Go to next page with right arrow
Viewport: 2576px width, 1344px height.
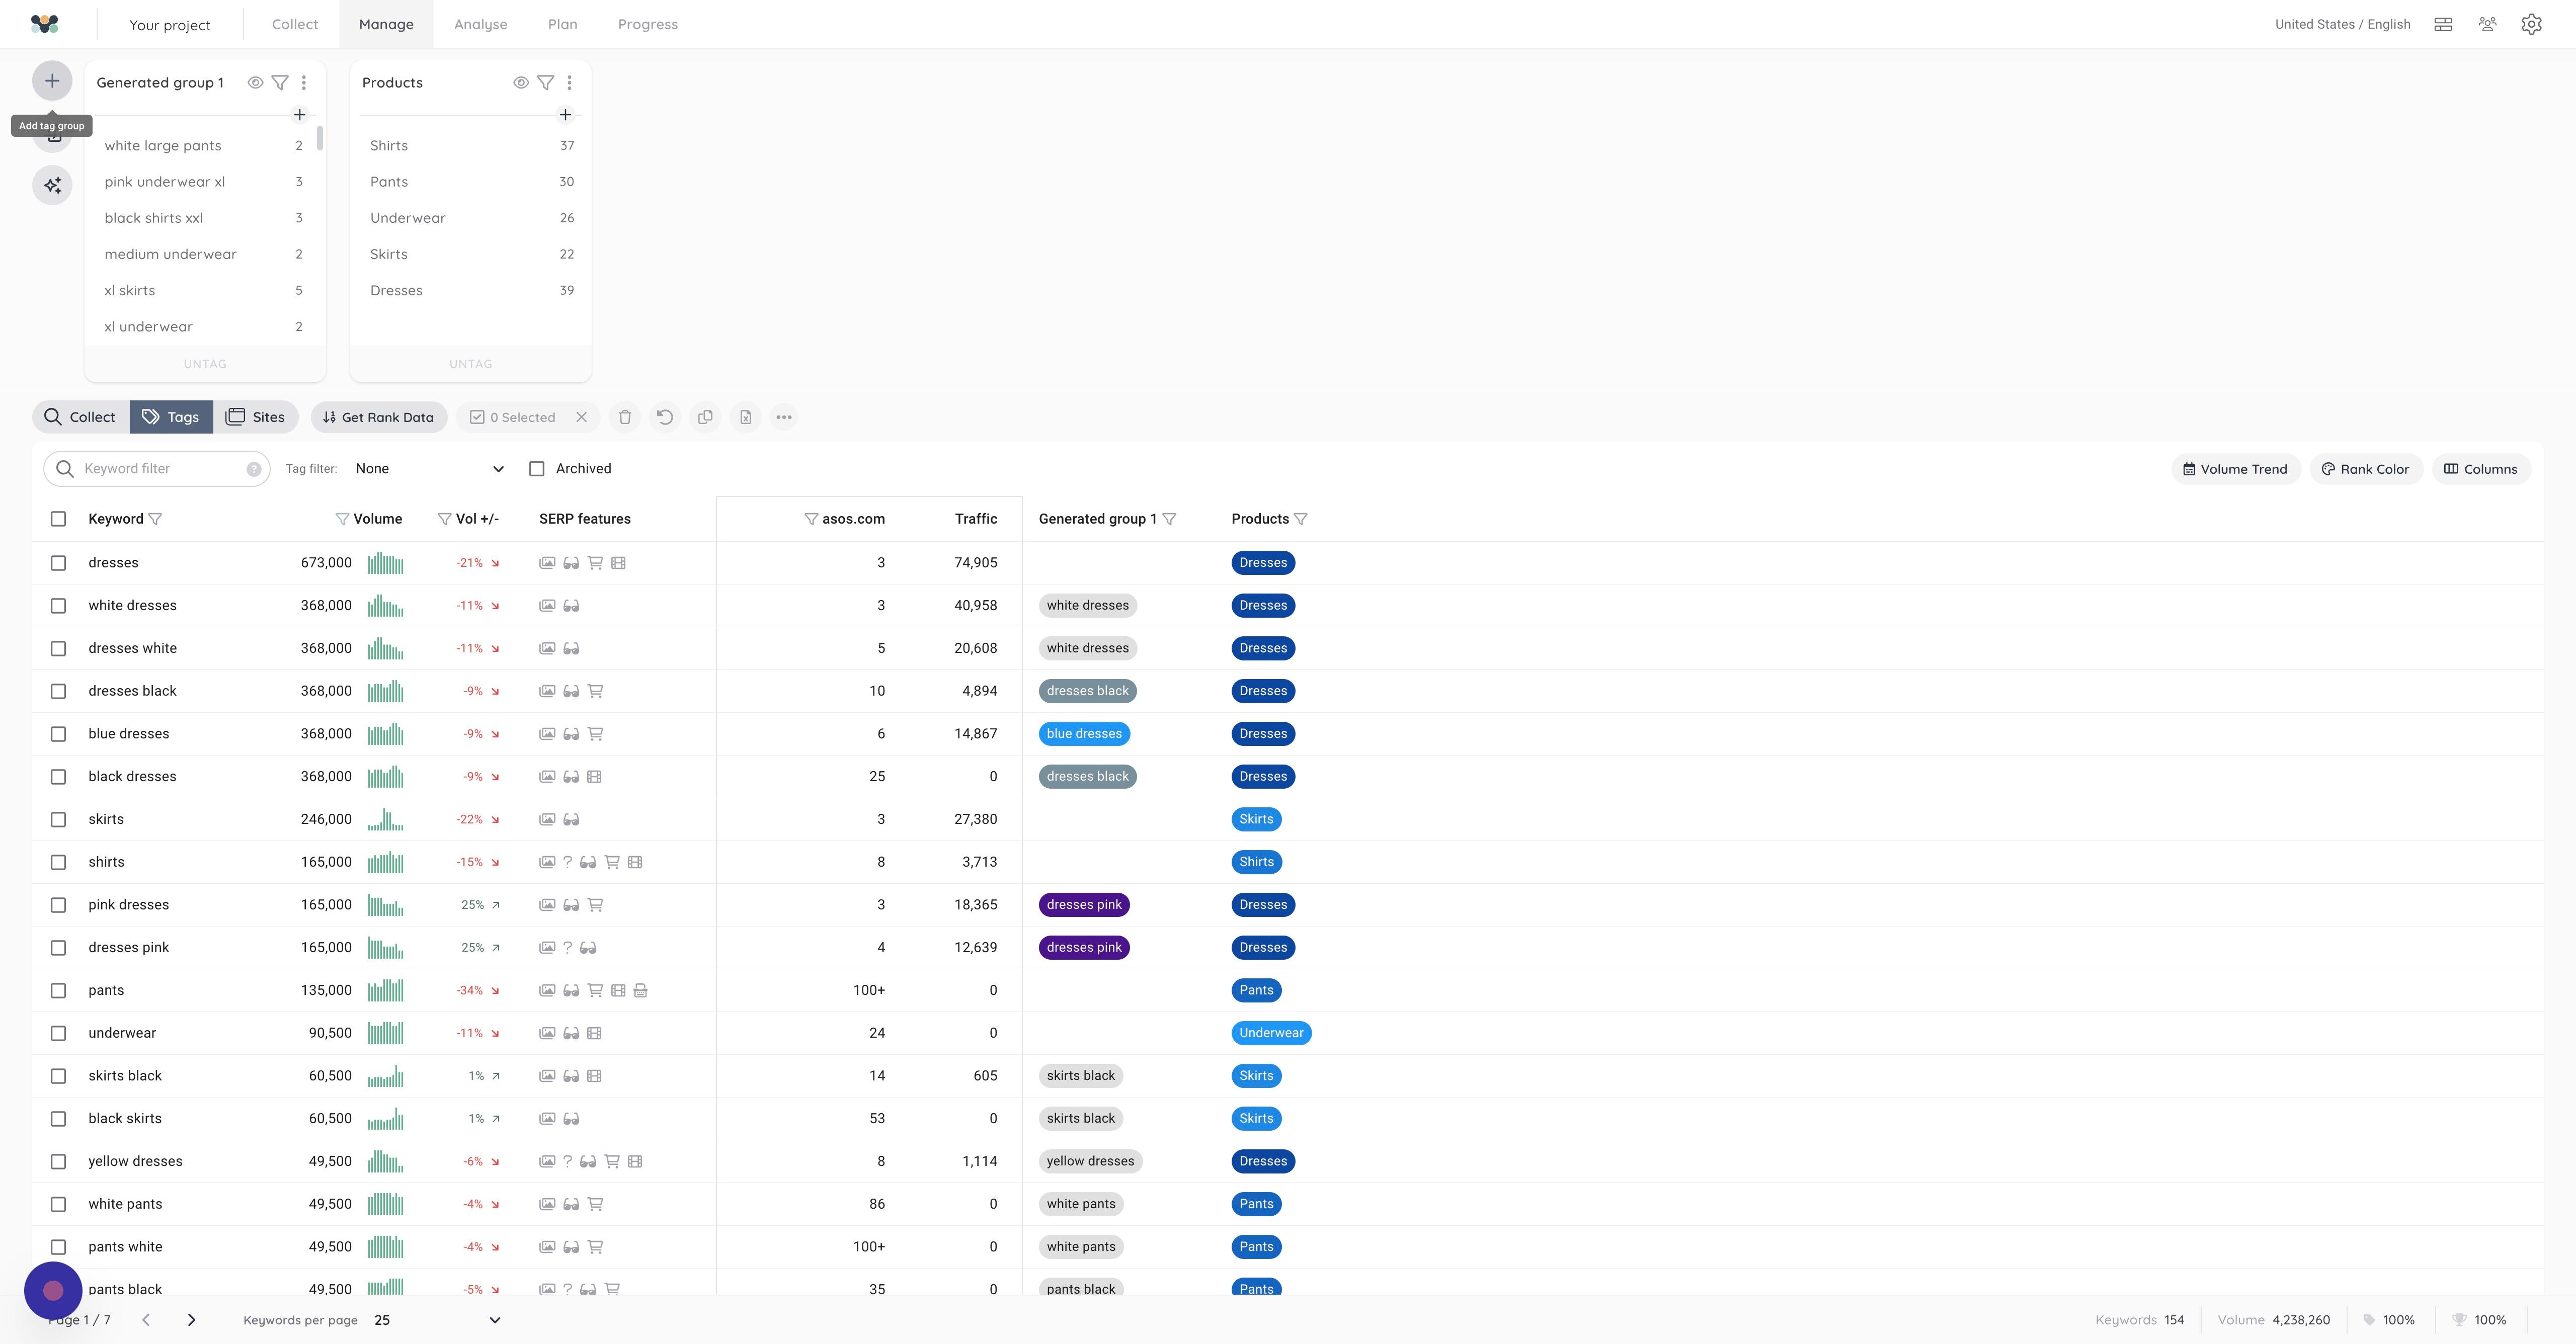(x=191, y=1320)
